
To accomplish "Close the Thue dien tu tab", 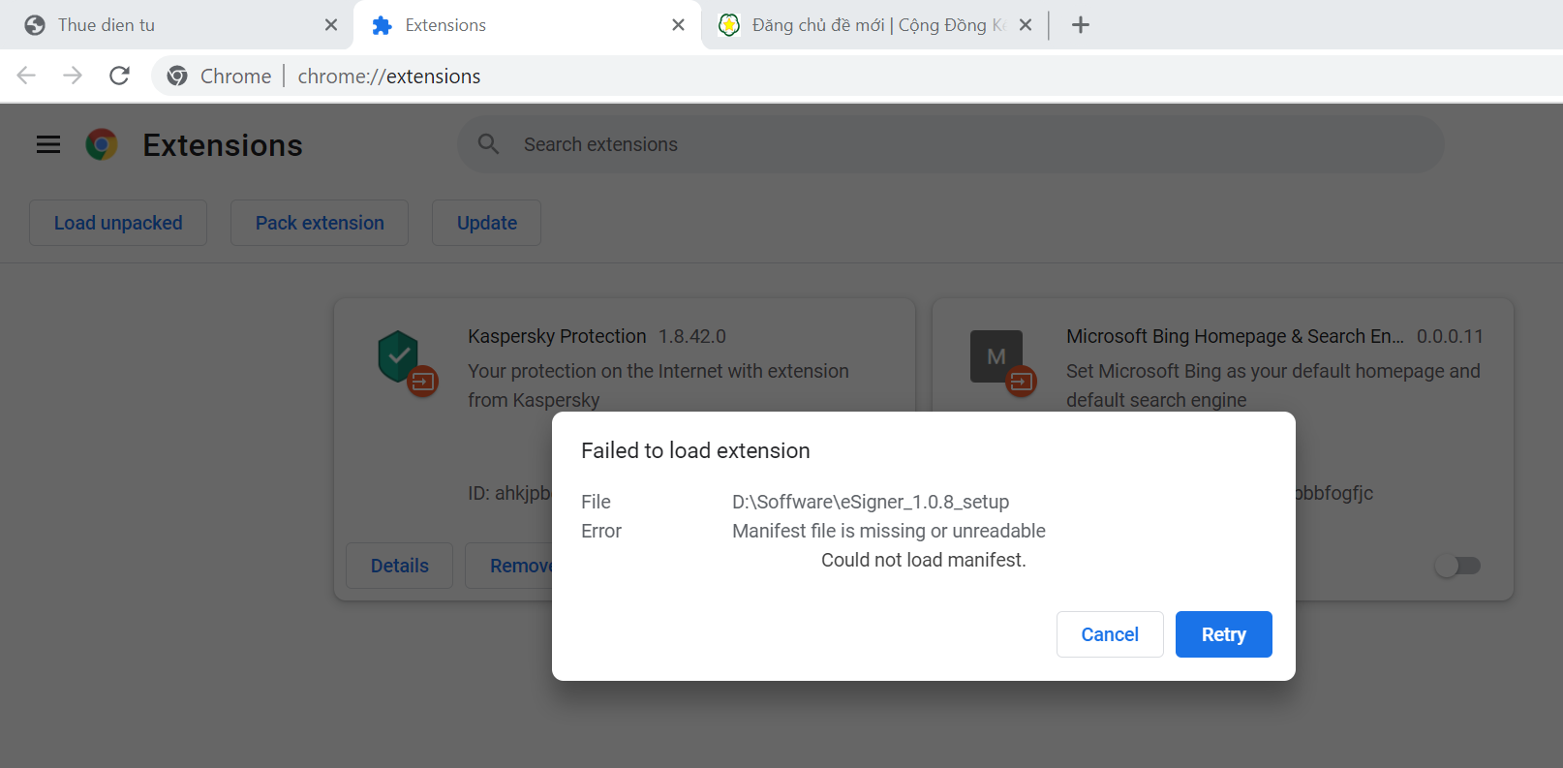I will click(x=331, y=25).
